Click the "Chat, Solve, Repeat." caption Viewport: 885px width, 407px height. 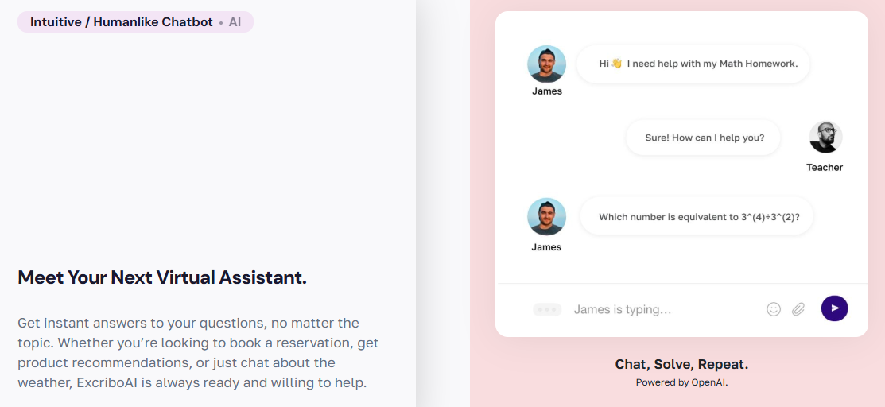(681, 365)
